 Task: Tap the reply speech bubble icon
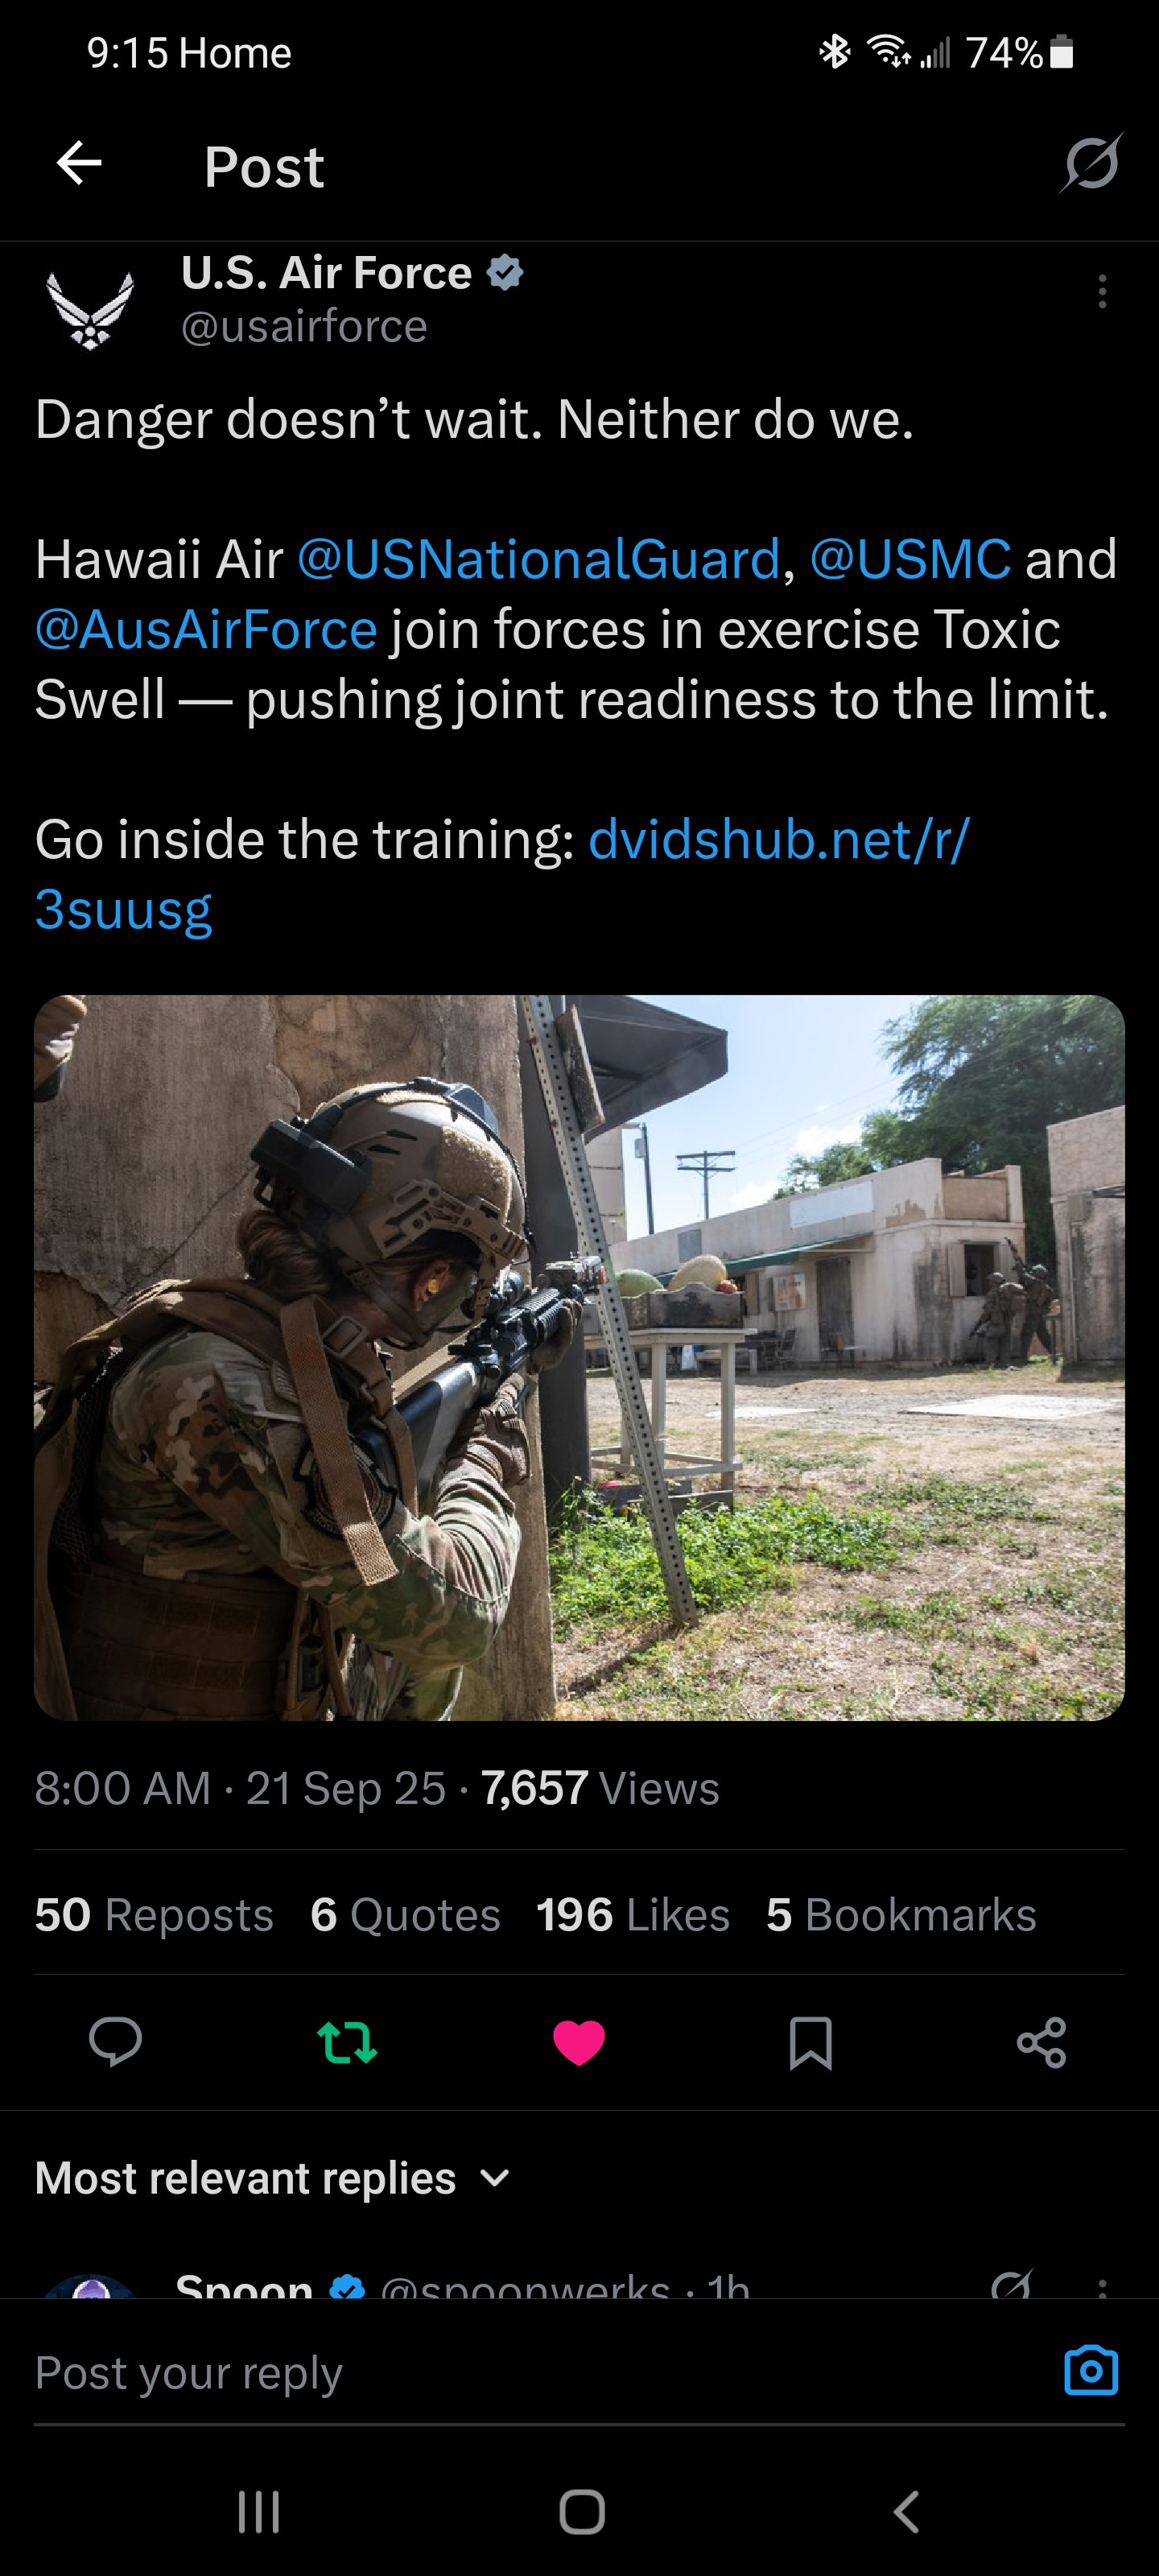click(x=115, y=2041)
